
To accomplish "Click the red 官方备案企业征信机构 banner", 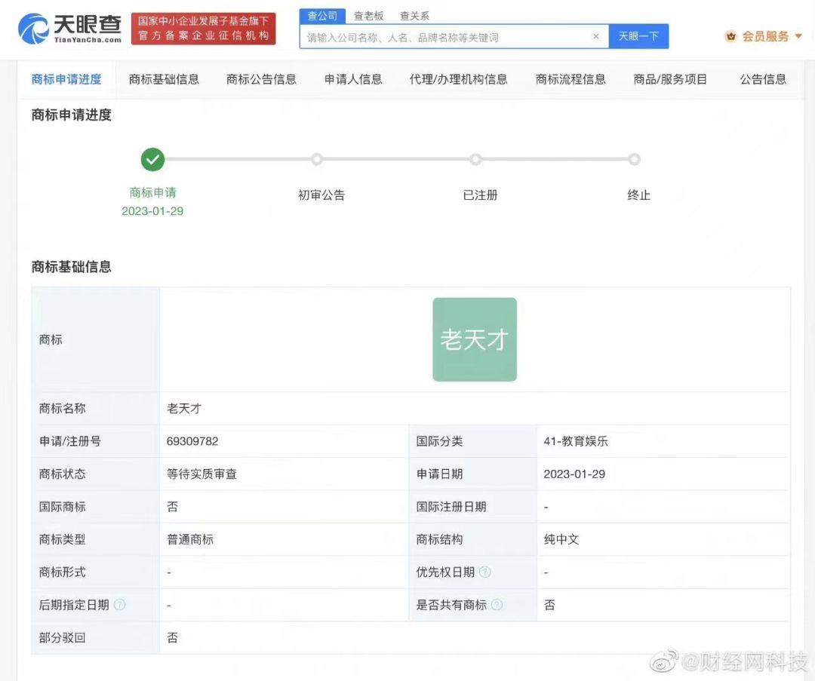I will pos(203,29).
